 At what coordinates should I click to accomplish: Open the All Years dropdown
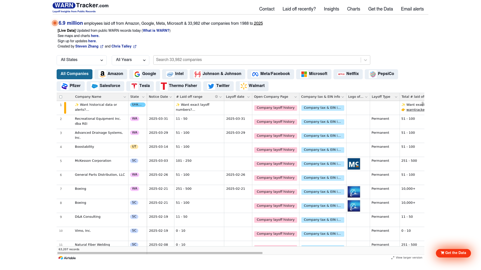131,60
